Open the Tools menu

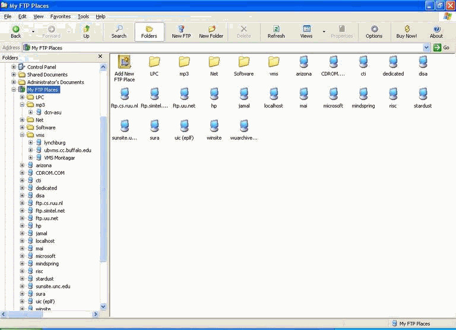click(83, 17)
